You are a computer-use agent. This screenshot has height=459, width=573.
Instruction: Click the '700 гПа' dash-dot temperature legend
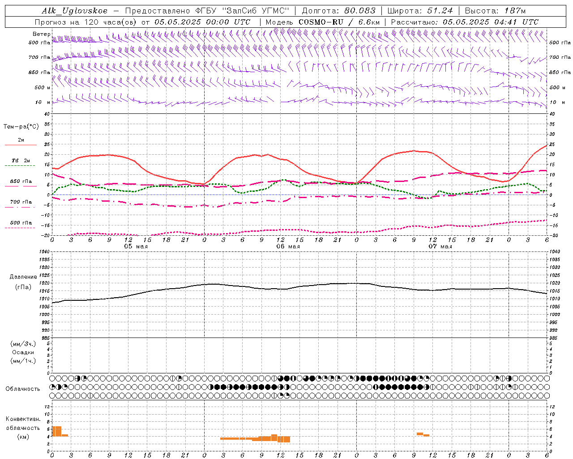(21, 202)
